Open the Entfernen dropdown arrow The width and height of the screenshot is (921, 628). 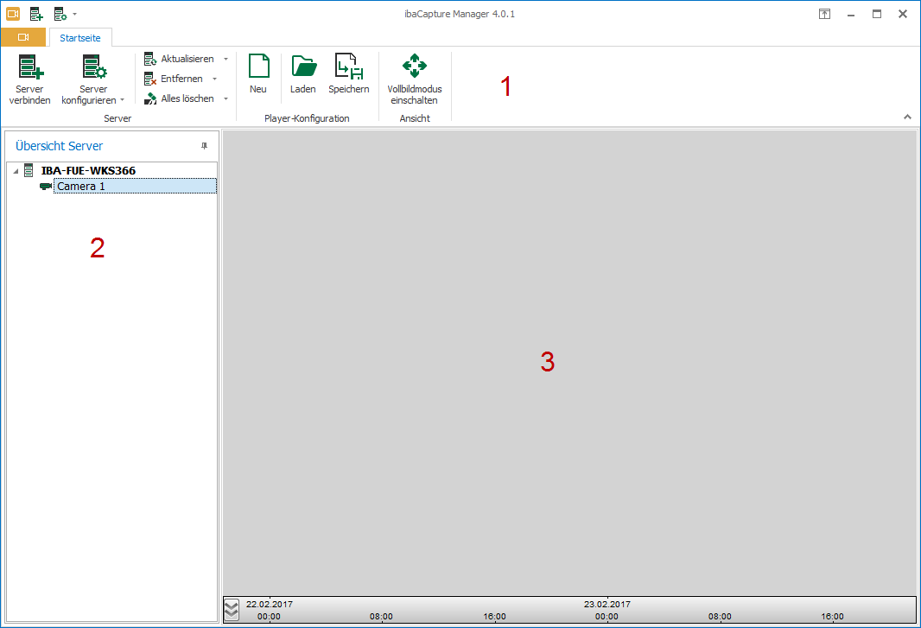[x=214, y=79]
